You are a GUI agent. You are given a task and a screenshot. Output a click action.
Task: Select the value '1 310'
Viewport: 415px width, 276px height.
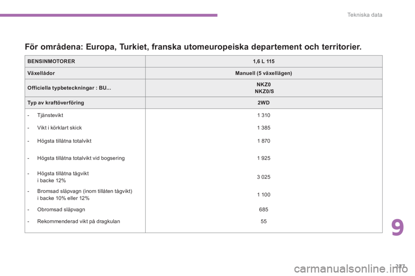point(264,115)
